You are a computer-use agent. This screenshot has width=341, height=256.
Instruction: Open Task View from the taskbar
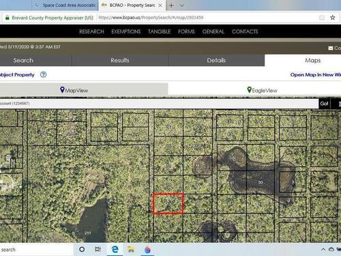coord(98,249)
